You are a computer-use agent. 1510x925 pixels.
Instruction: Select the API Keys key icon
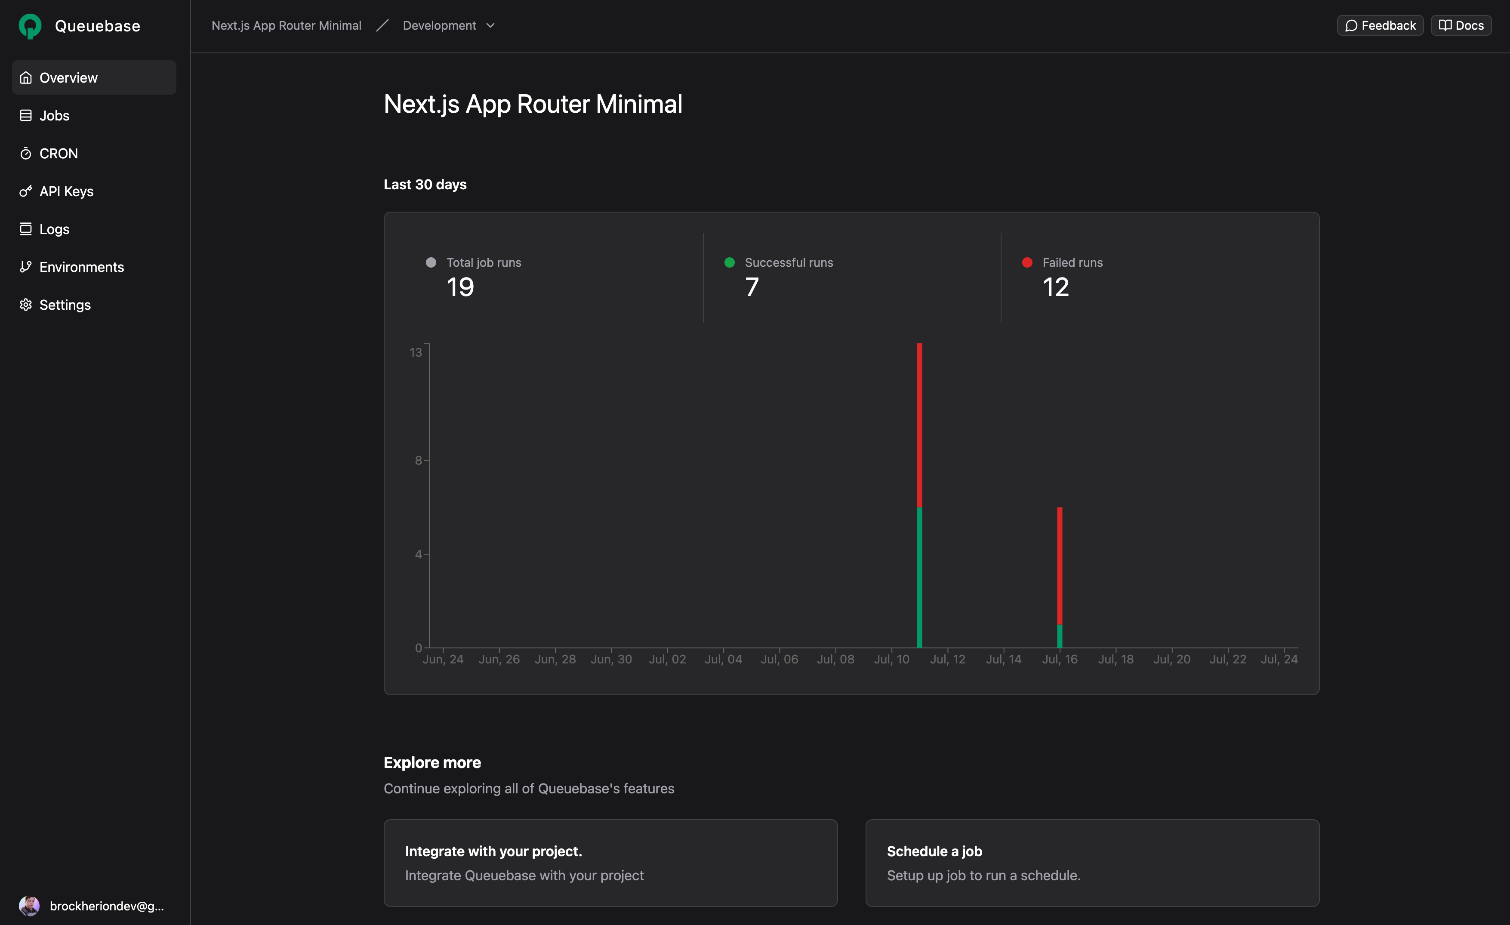click(x=26, y=191)
